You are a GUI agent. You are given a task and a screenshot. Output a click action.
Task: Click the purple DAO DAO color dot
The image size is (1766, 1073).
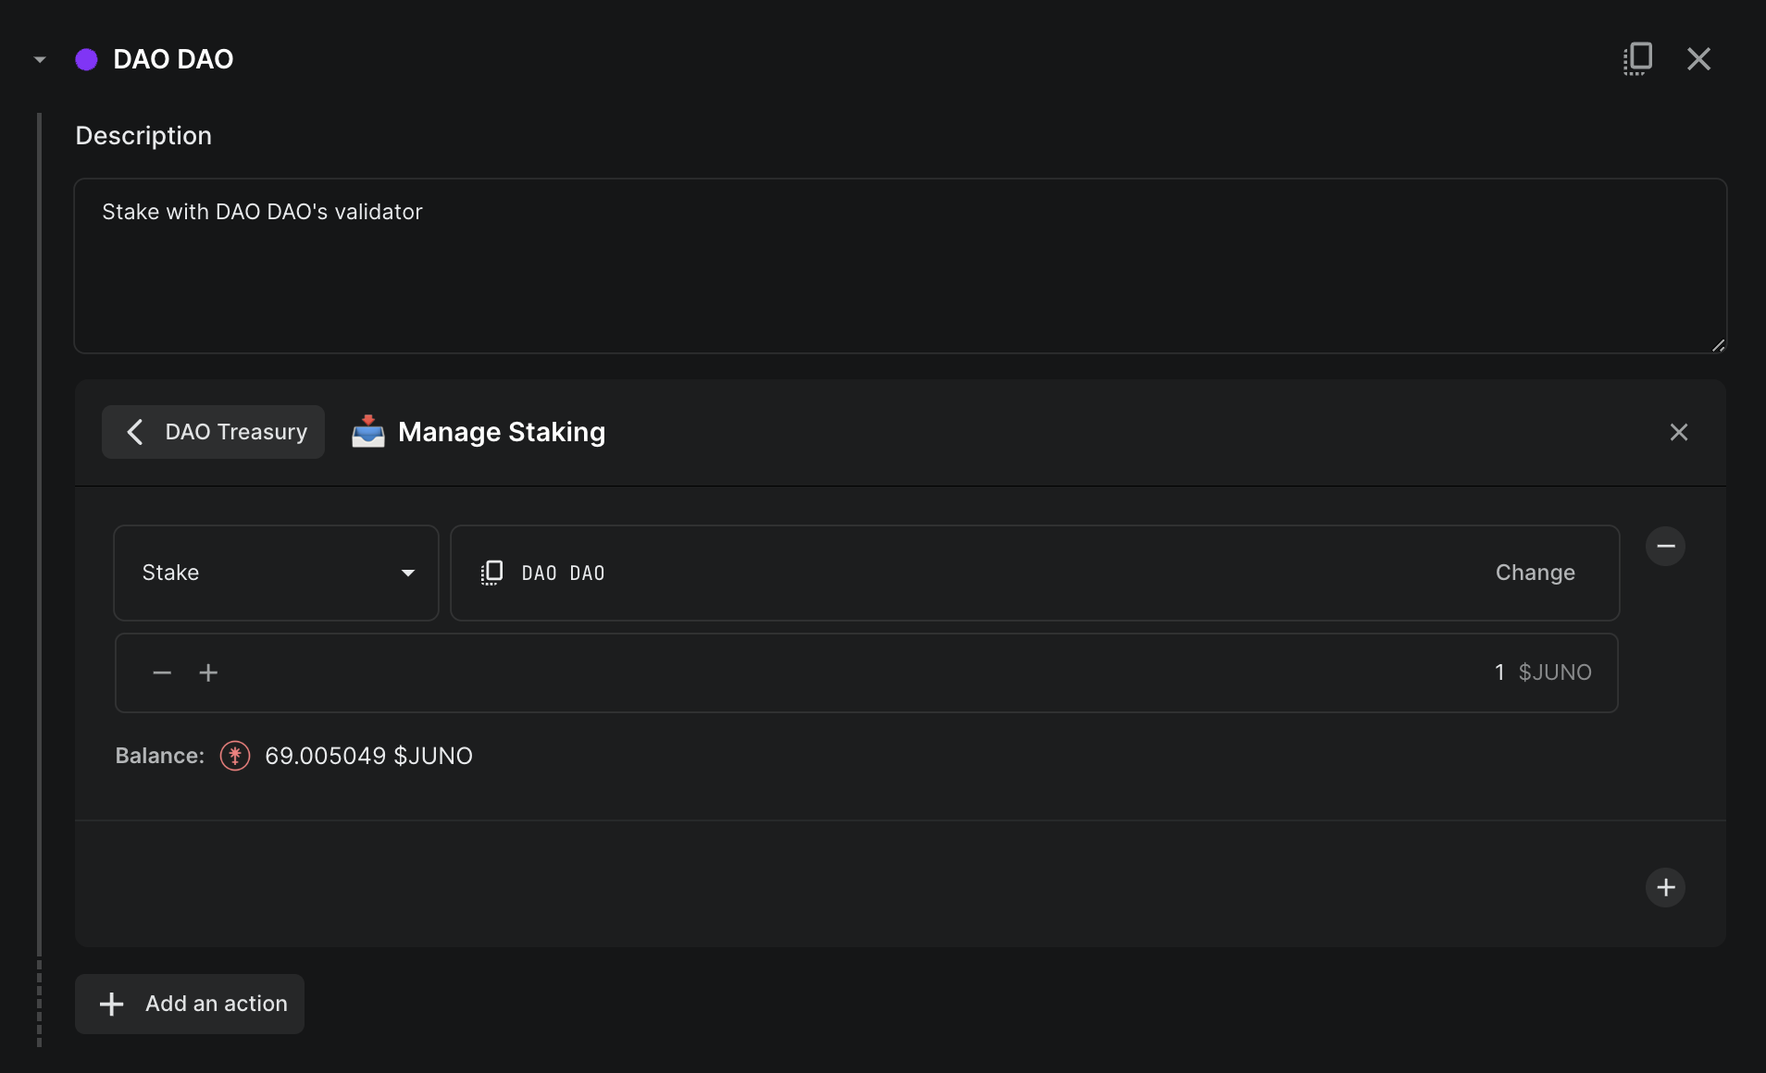(86, 59)
